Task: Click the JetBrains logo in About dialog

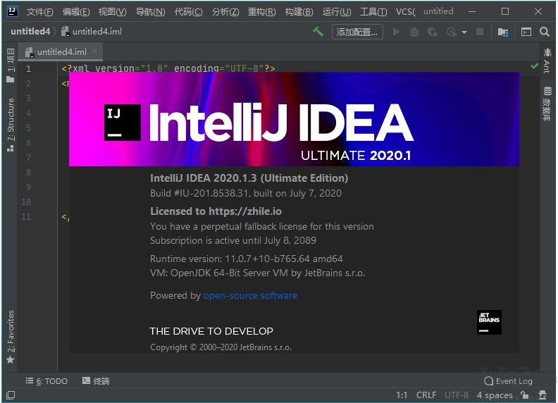Action: pos(489,322)
